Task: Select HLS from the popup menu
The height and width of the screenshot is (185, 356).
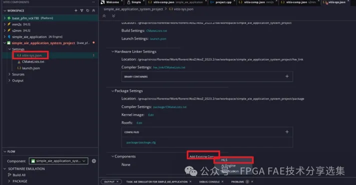Action: (x=234, y=160)
